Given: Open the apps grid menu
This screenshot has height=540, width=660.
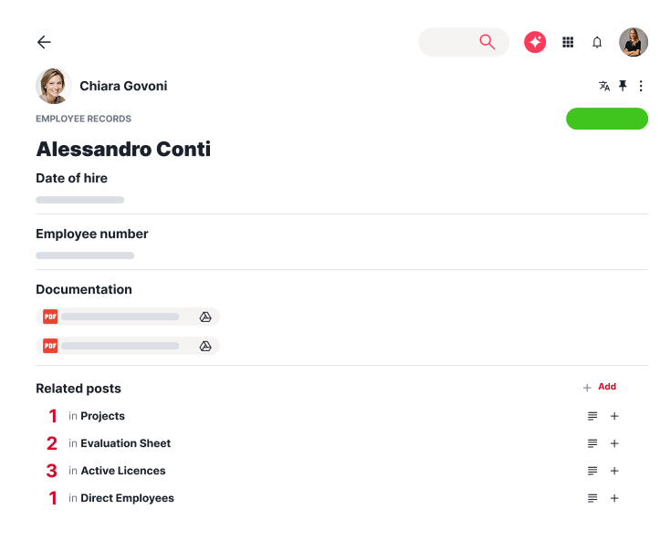Looking at the screenshot, I should coord(568,42).
